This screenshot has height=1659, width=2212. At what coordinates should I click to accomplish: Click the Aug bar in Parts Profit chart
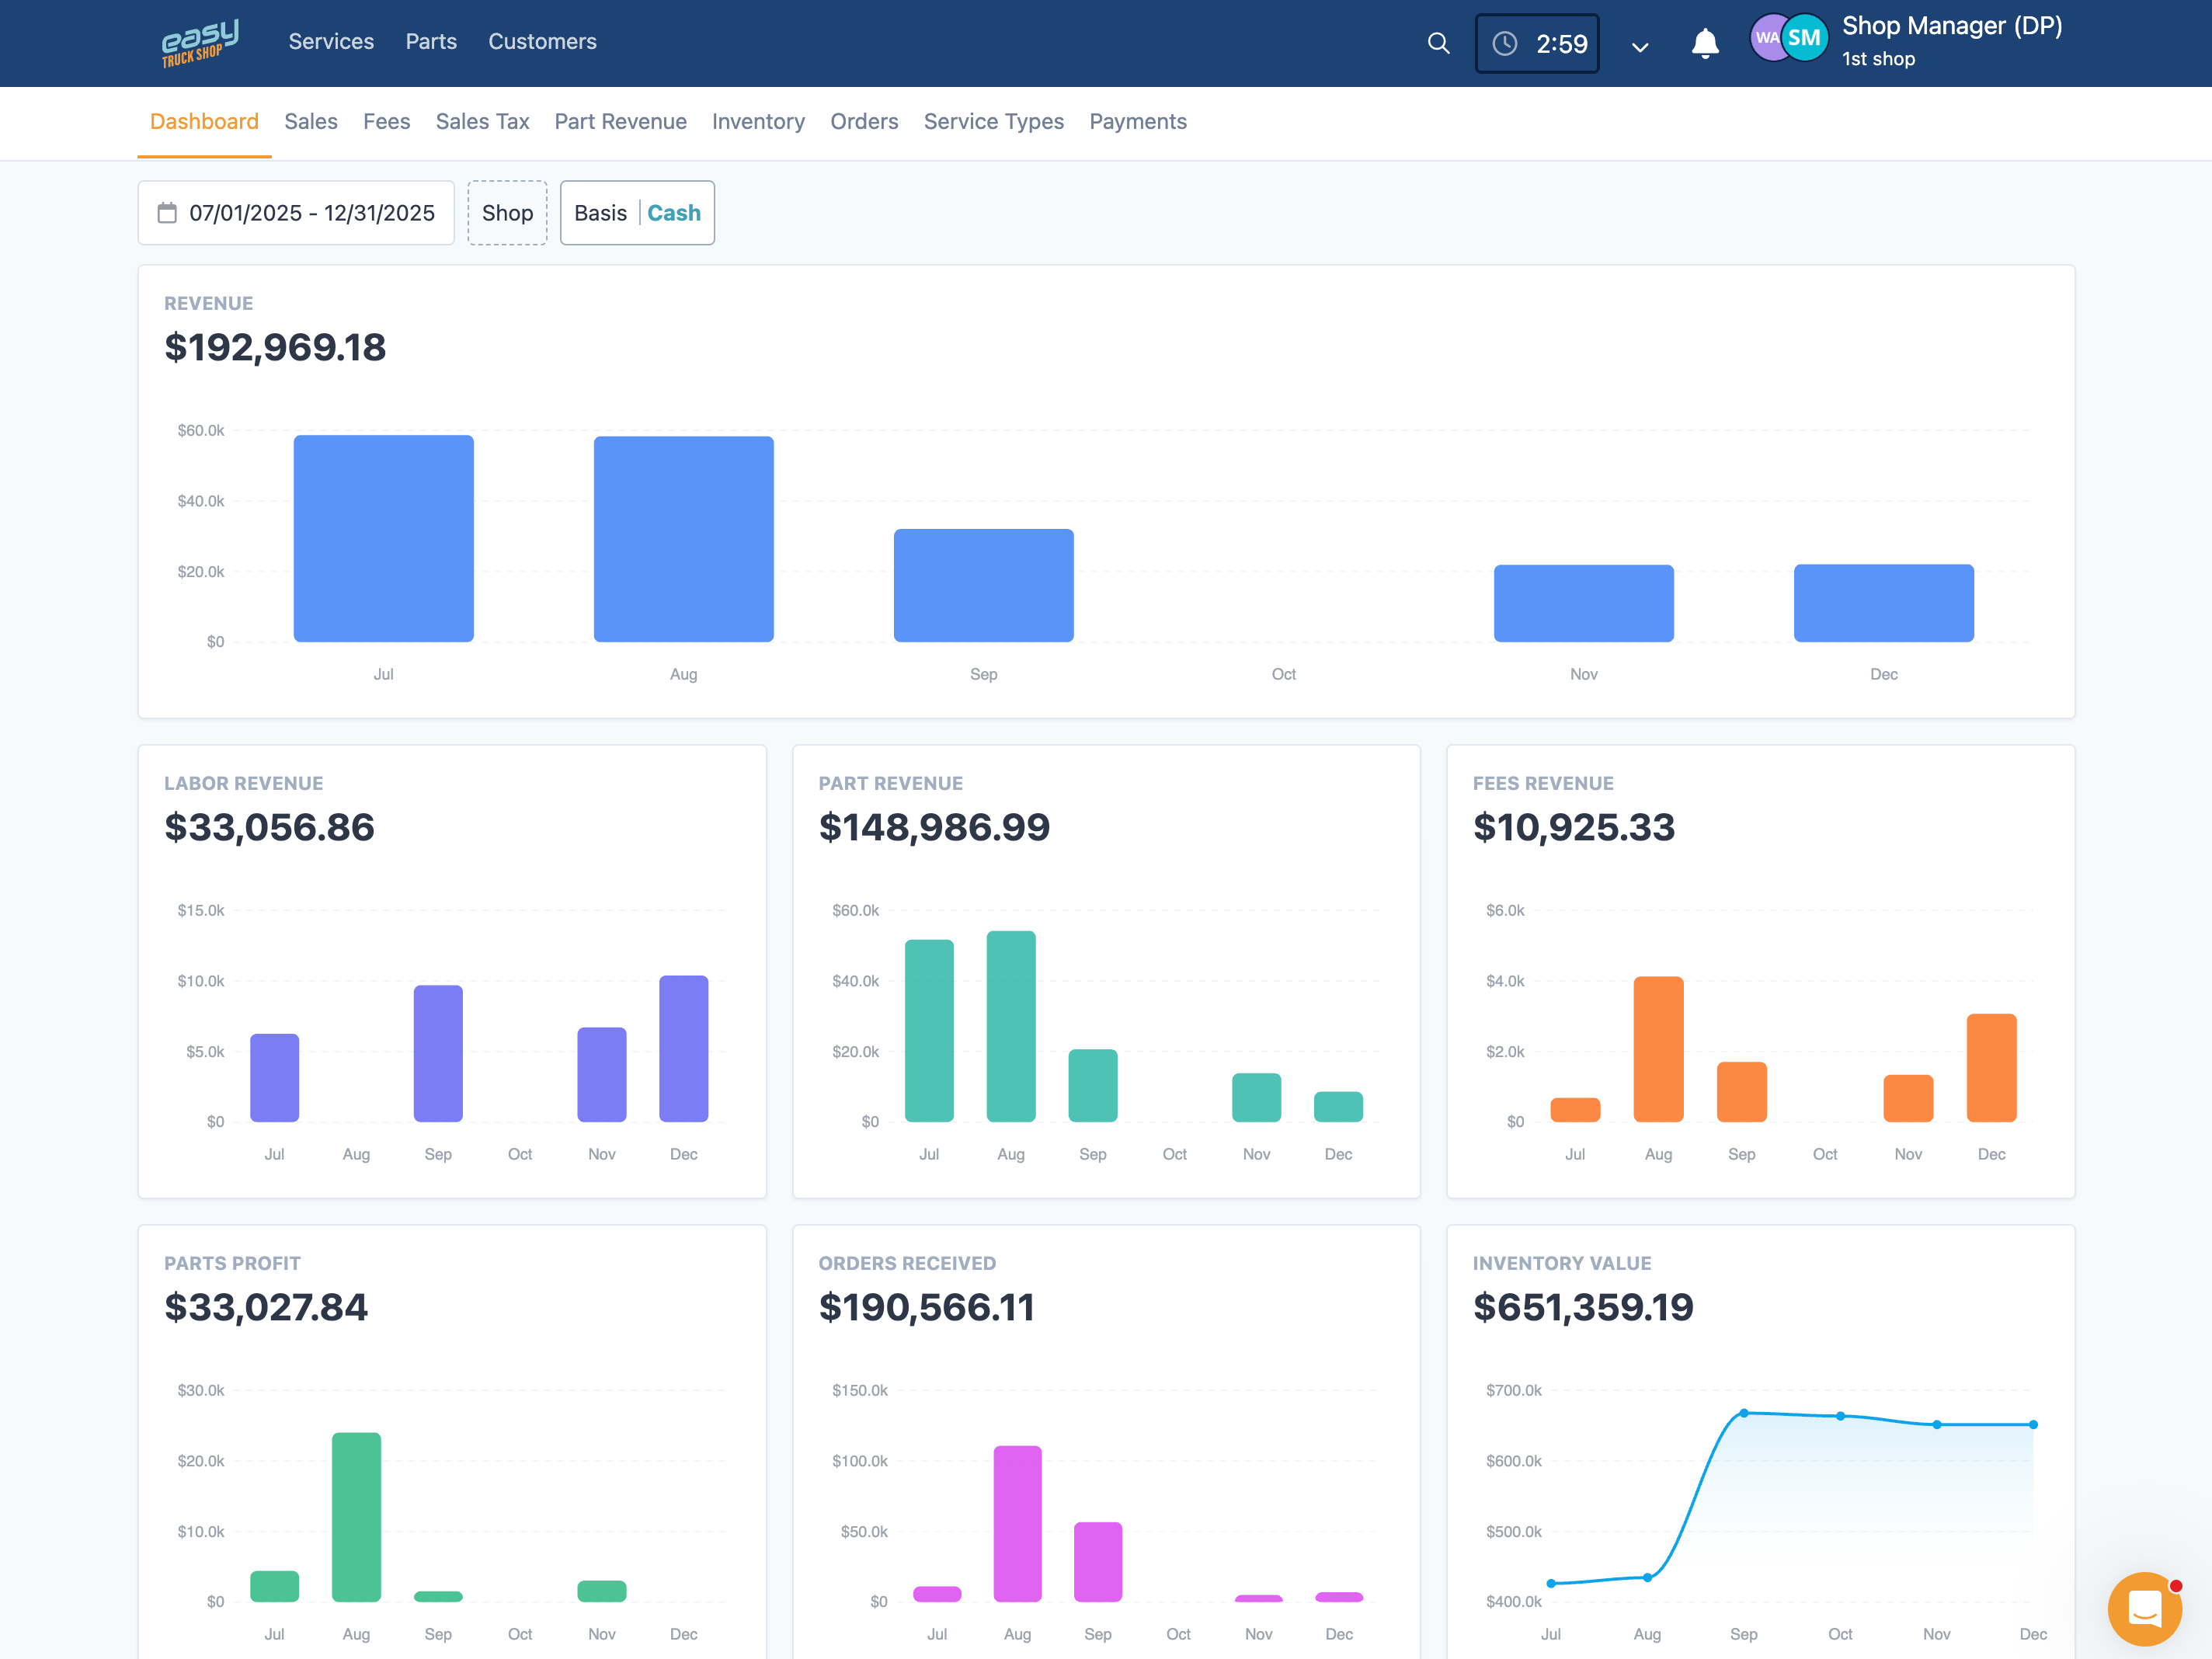[356, 1517]
